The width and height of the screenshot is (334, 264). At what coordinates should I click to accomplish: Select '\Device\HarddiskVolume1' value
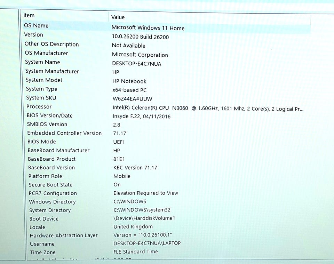pos(144,218)
